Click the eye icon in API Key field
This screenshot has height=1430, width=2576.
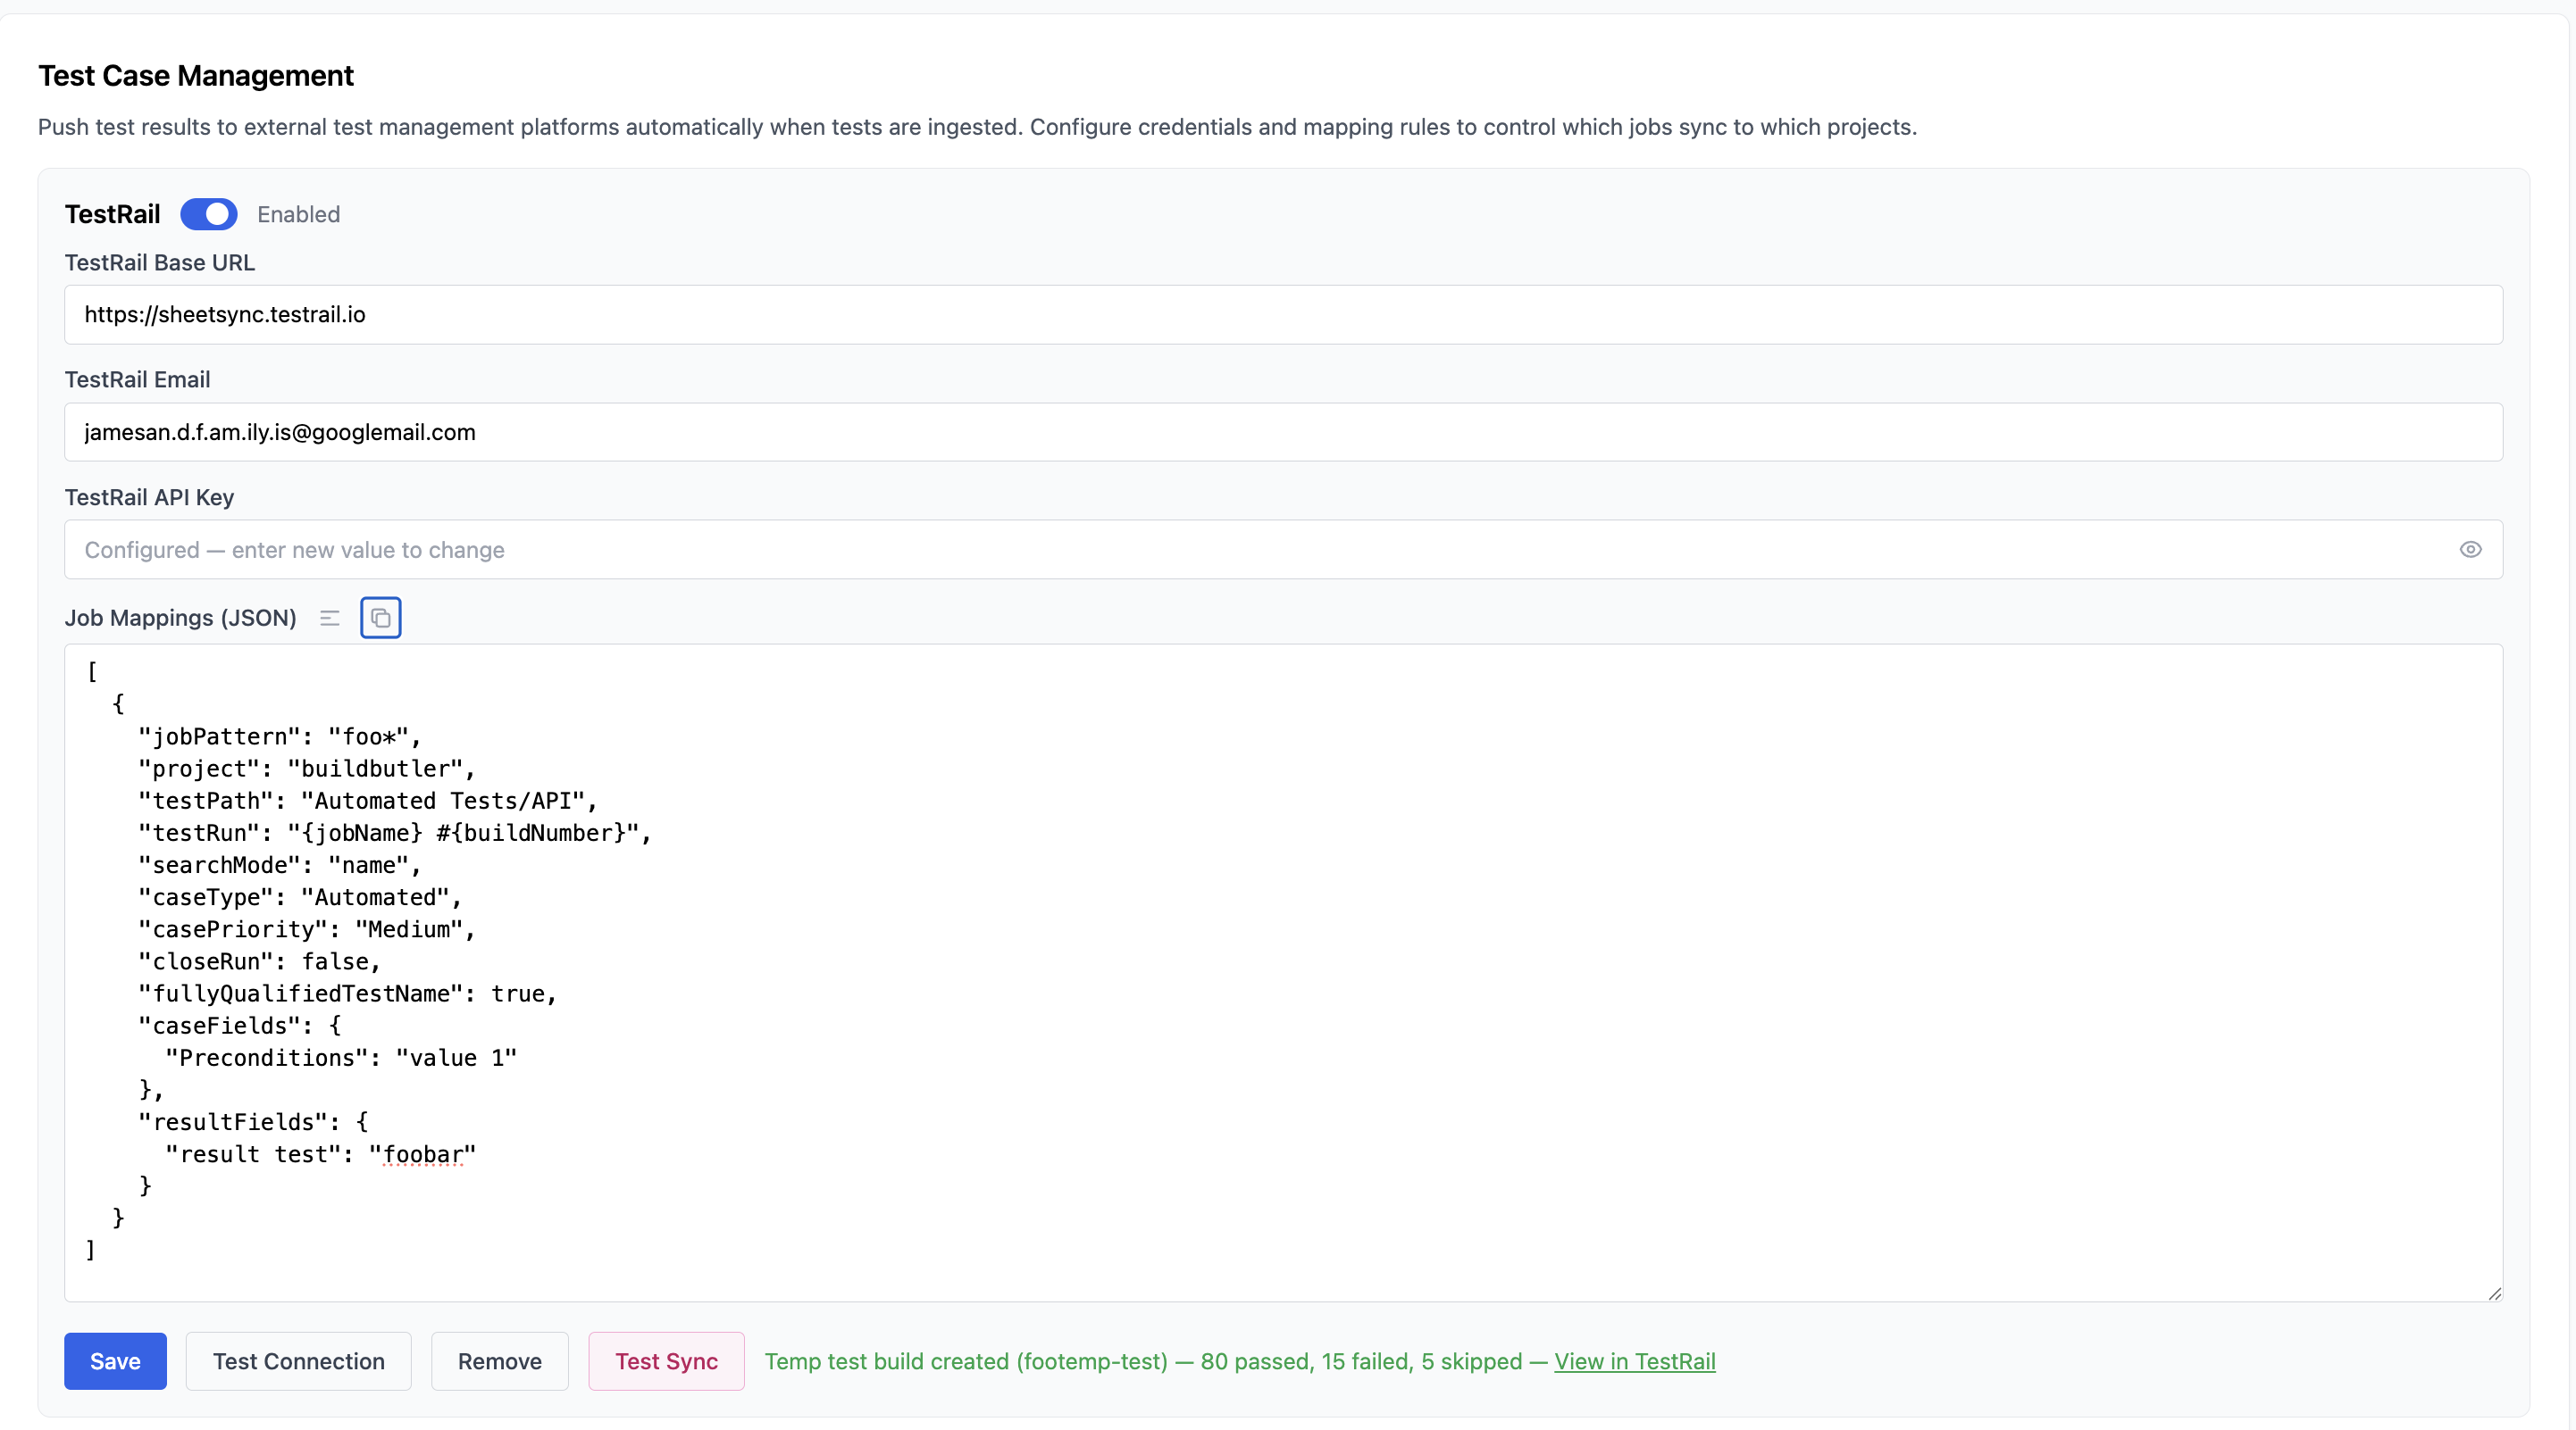(2471, 550)
